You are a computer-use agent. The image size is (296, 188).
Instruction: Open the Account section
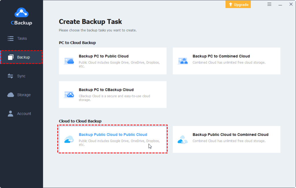[x=21, y=114]
